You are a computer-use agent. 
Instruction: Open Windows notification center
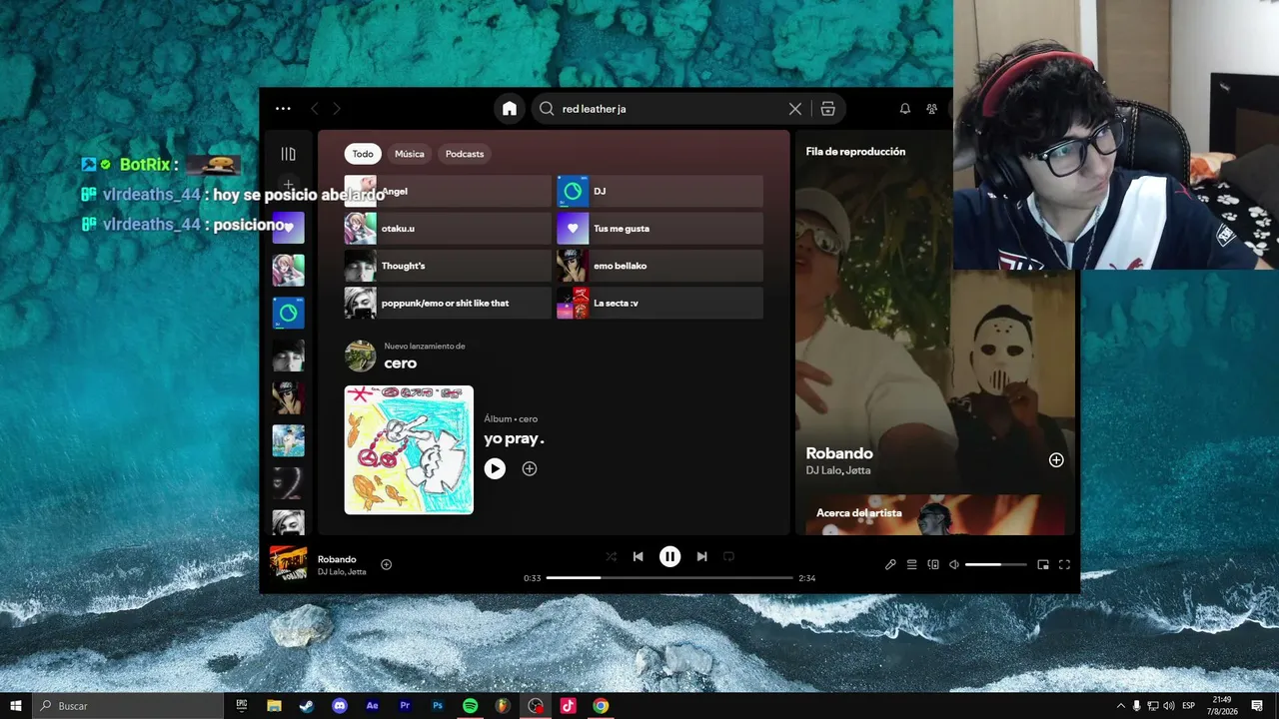[1257, 706]
